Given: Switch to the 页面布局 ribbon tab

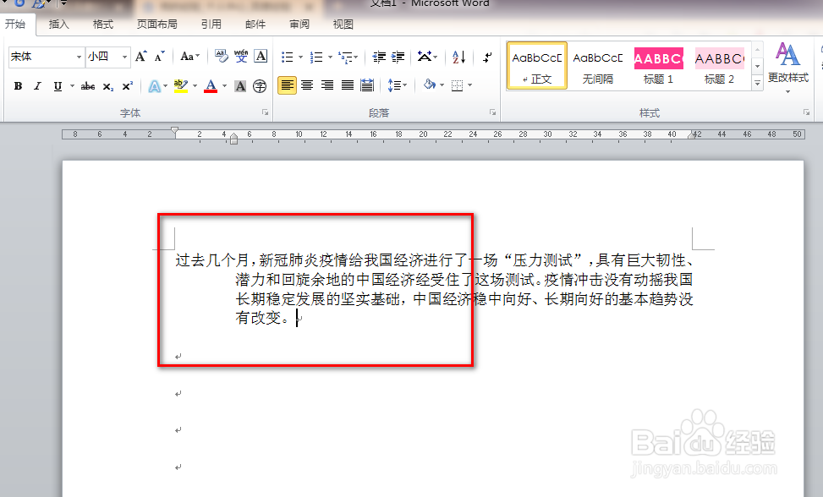Looking at the screenshot, I should pyautogui.click(x=157, y=25).
